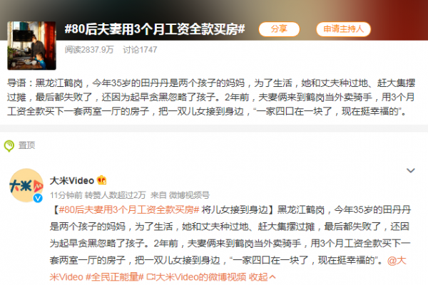Click the 微博视频号 source link
428x285 pixels.
(189, 195)
